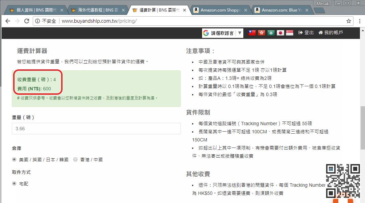Open the 我的帳戶 account link

pyautogui.click(x=331, y=33)
